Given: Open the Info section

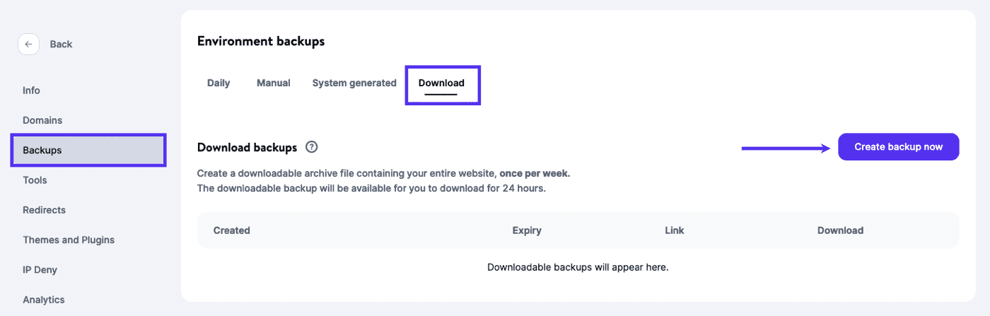Looking at the screenshot, I should [x=31, y=90].
